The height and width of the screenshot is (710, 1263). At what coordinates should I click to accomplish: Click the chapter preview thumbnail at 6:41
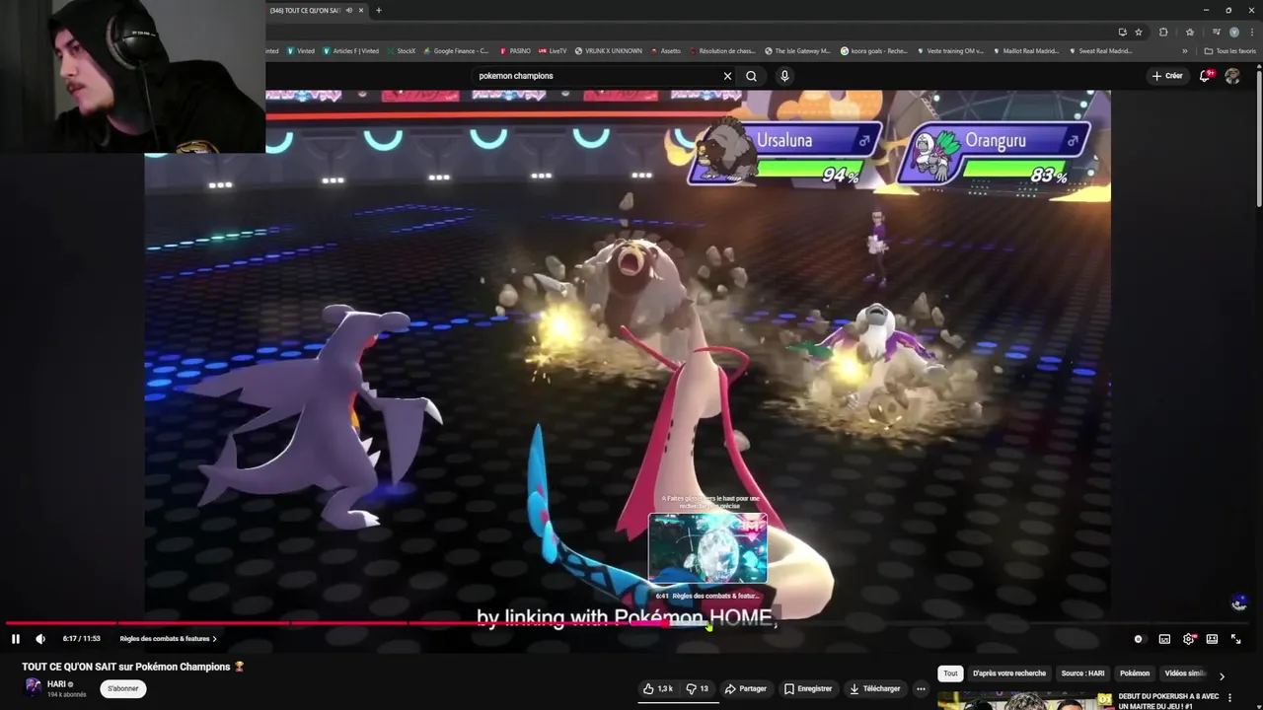pos(707,548)
